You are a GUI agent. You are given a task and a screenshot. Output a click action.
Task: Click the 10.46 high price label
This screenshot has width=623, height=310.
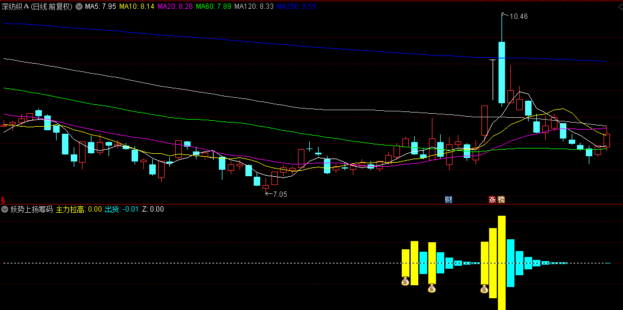(x=519, y=17)
